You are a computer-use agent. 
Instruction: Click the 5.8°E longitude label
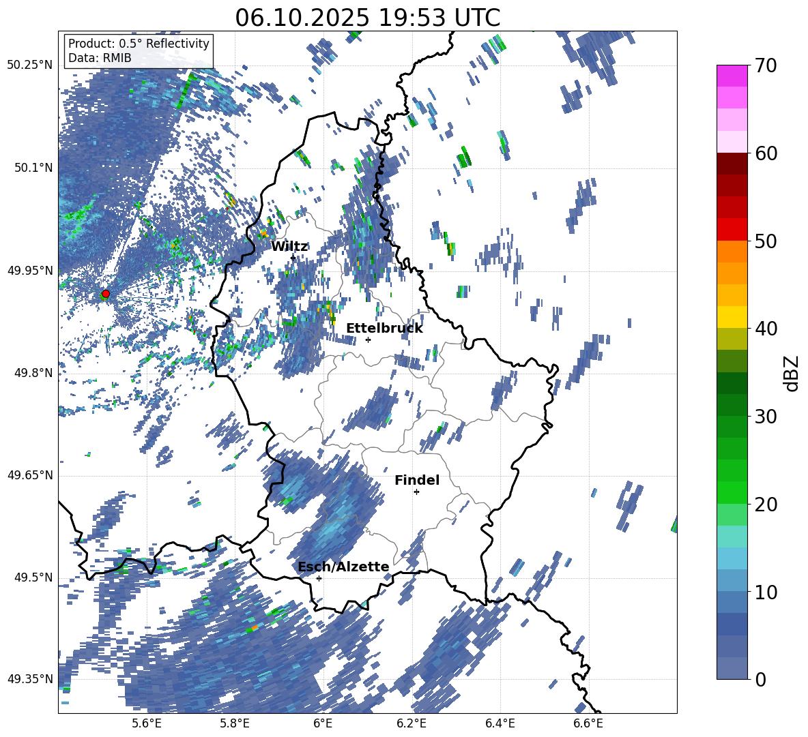point(235,723)
